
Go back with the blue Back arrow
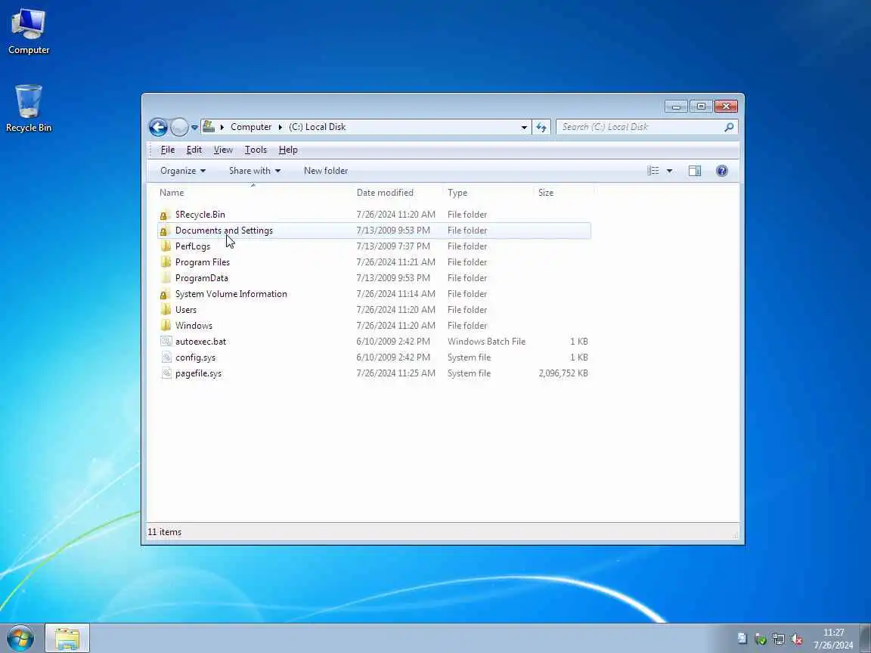point(158,127)
